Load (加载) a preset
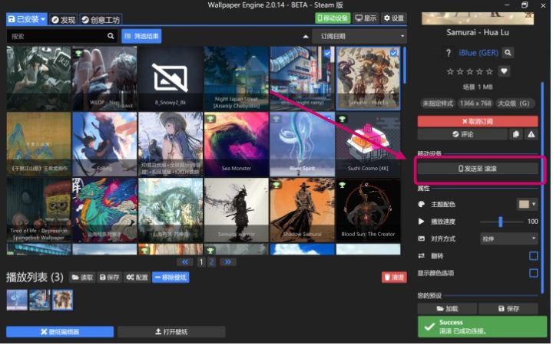Viewport: 553px width, 345px height. pos(447,309)
